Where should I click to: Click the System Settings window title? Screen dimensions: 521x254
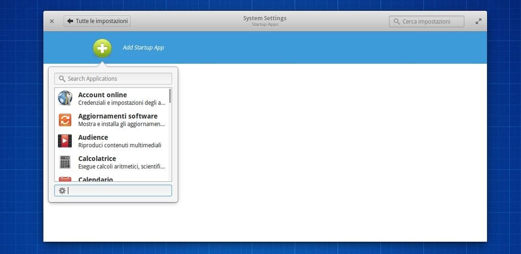point(265,18)
